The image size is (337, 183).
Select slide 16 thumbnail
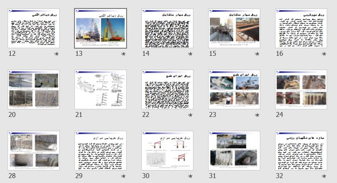(301, 28)
